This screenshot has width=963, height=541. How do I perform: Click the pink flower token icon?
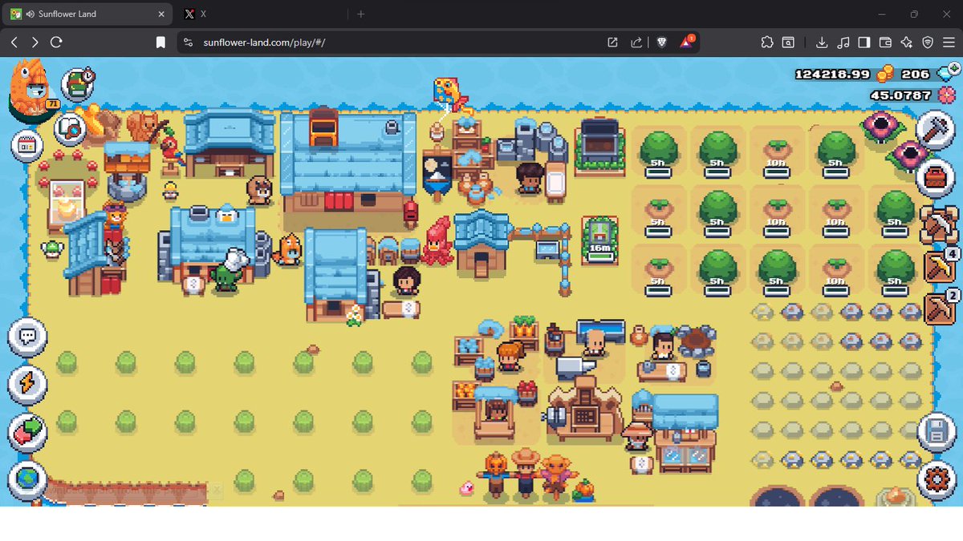click(945, 95)
